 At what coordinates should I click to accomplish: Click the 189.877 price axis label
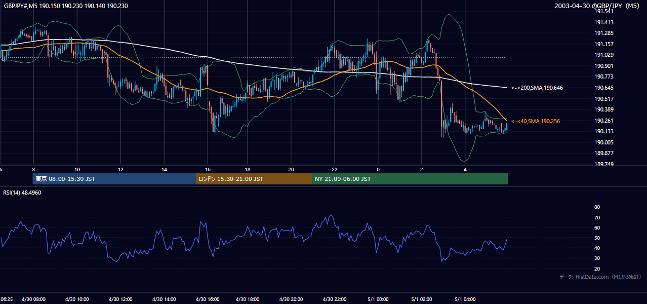coord(603,153)
